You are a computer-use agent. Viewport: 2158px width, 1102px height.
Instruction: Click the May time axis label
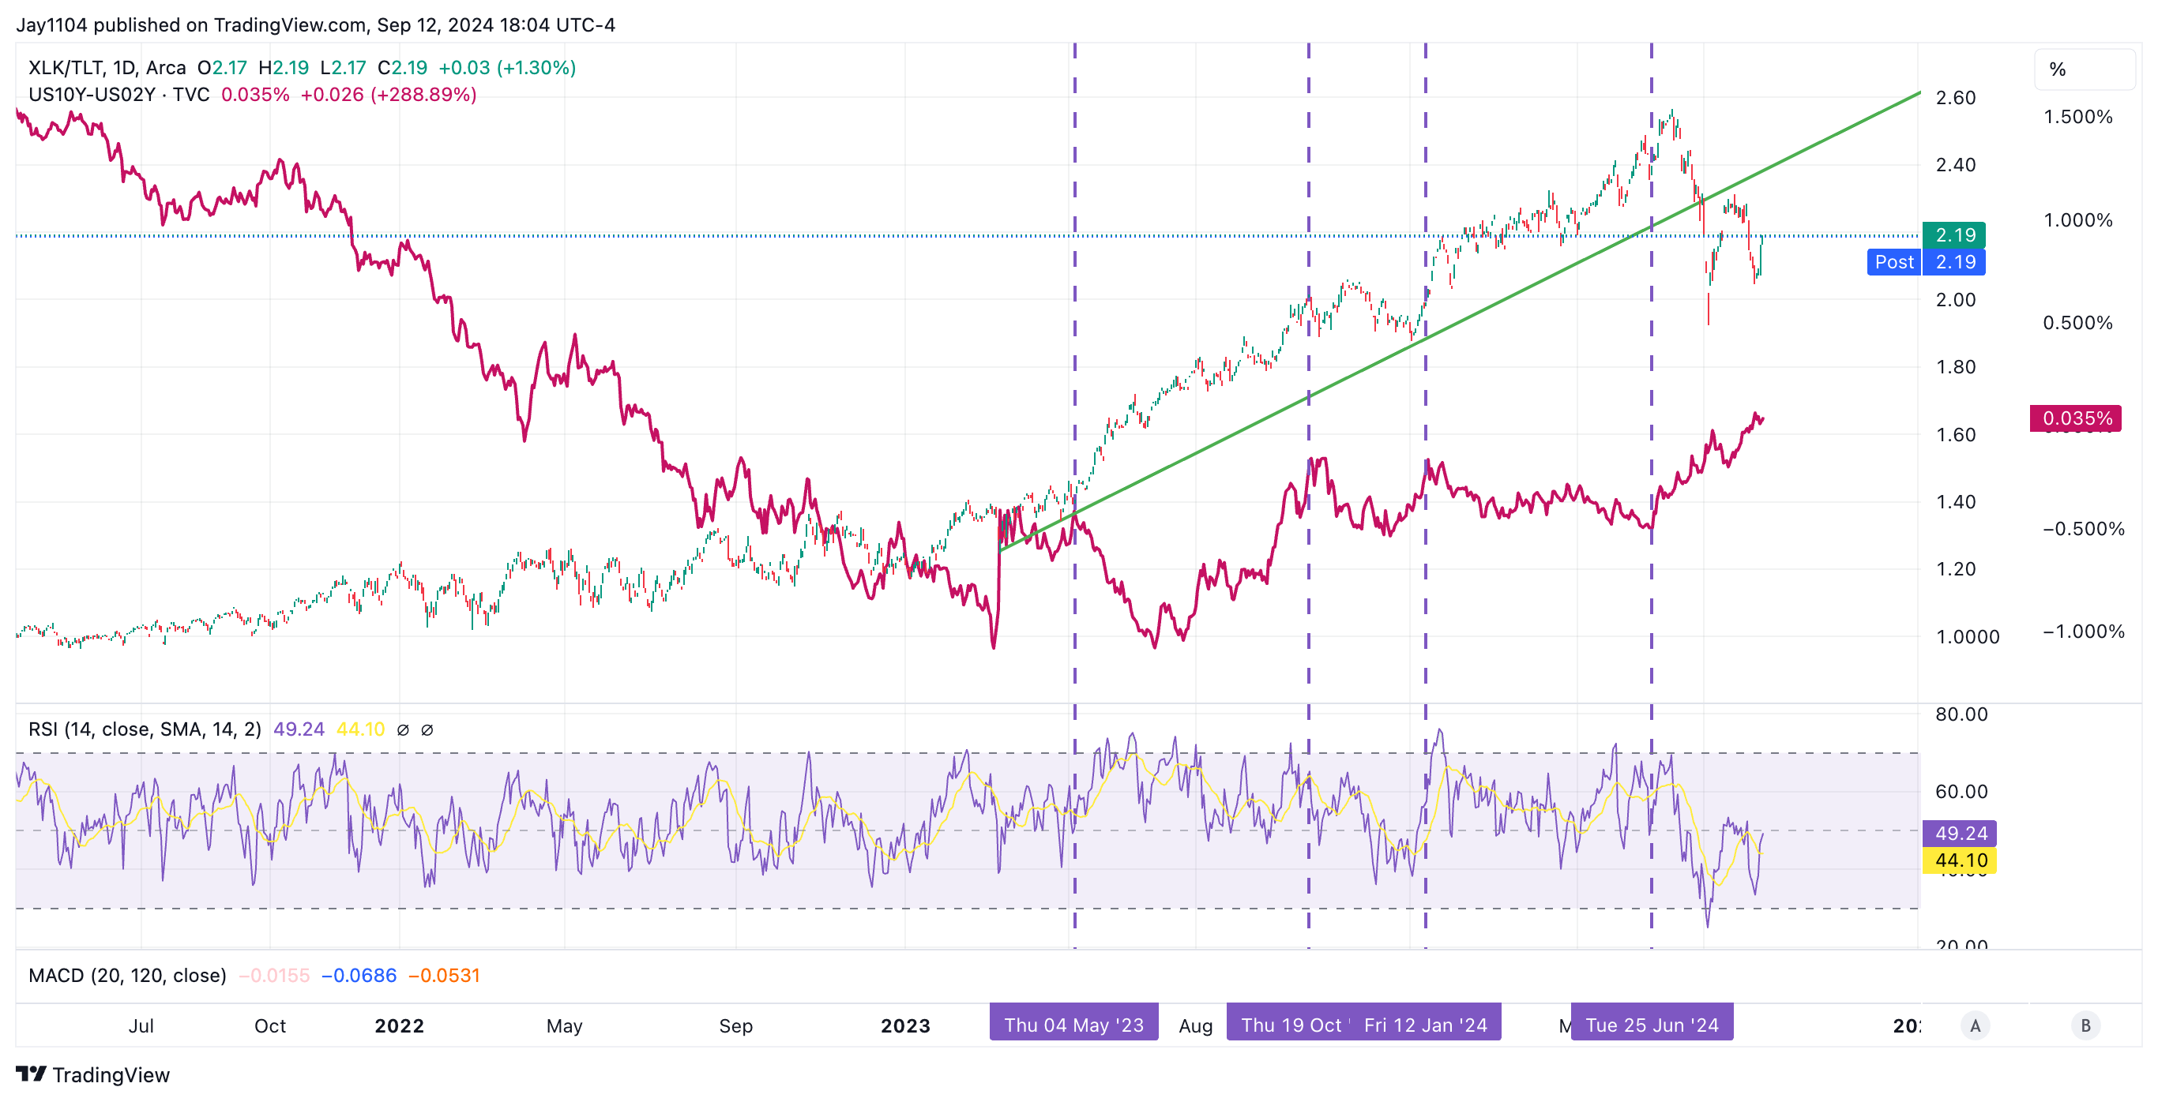coord(565,1025)
